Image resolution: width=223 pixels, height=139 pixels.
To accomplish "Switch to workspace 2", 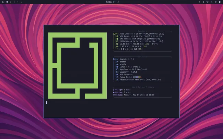I will pos(11,2).
